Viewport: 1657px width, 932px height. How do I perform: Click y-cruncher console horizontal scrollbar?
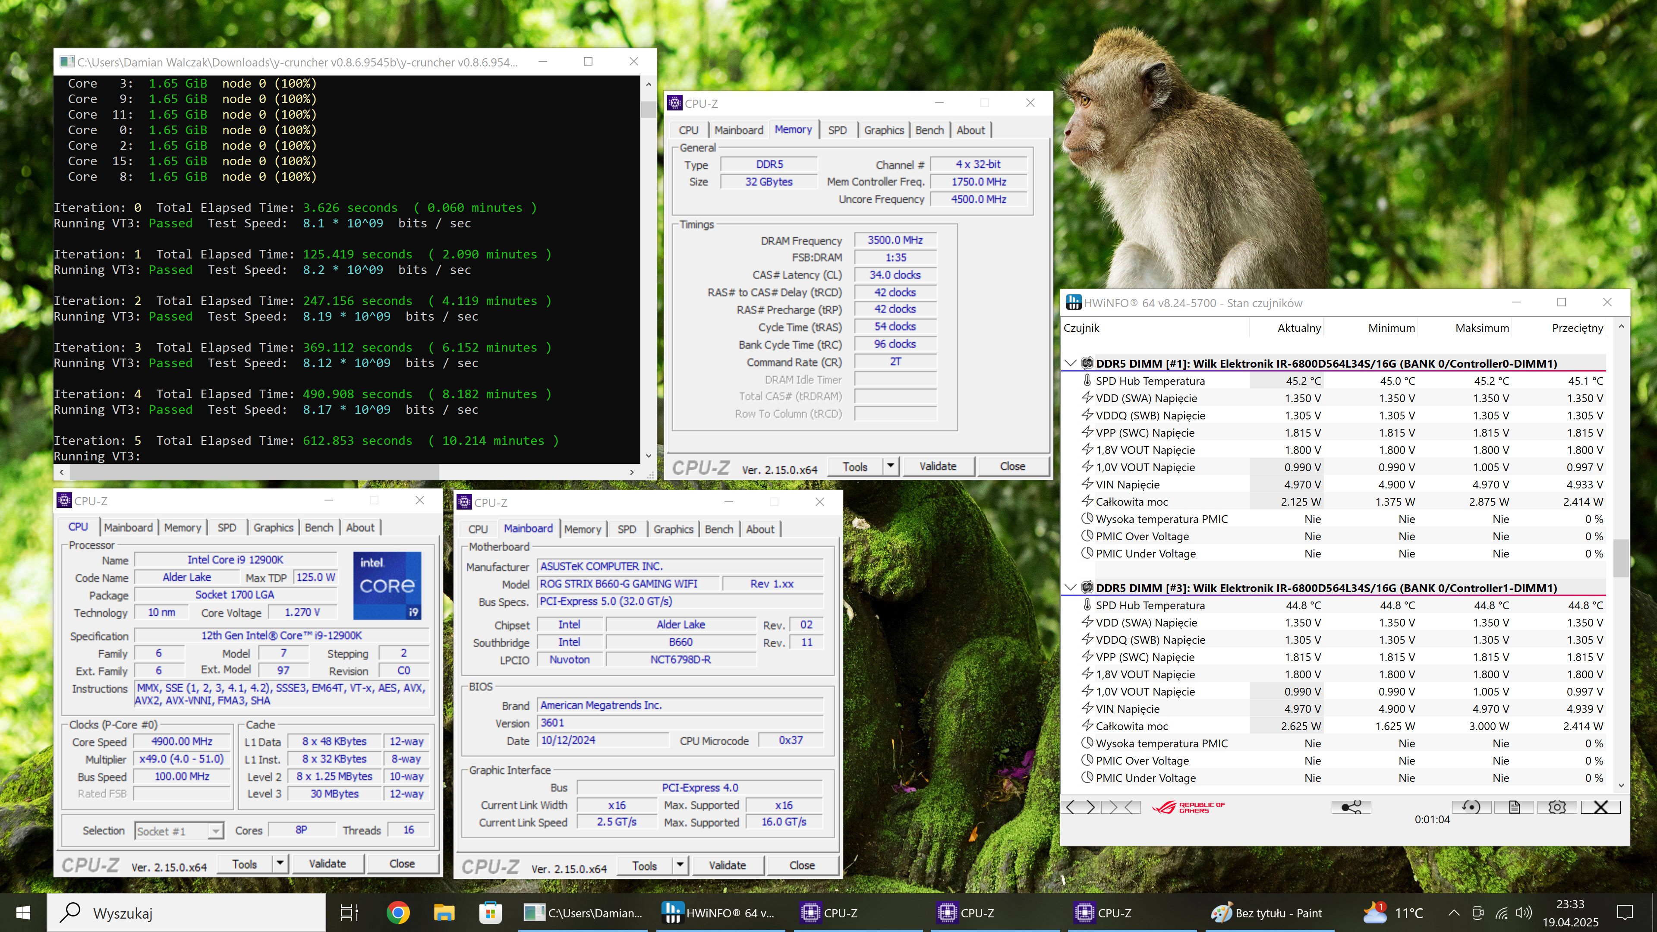click(254, 472)
